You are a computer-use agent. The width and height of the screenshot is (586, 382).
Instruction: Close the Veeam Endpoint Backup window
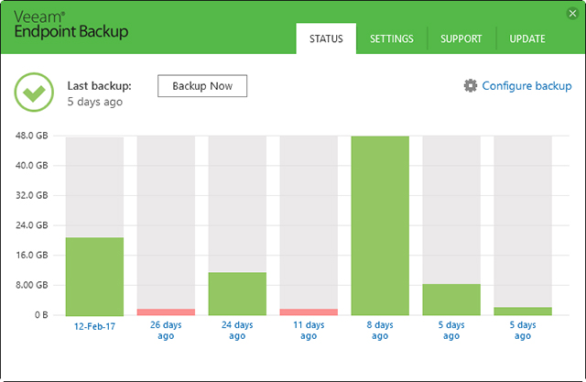tap(571, 13)
